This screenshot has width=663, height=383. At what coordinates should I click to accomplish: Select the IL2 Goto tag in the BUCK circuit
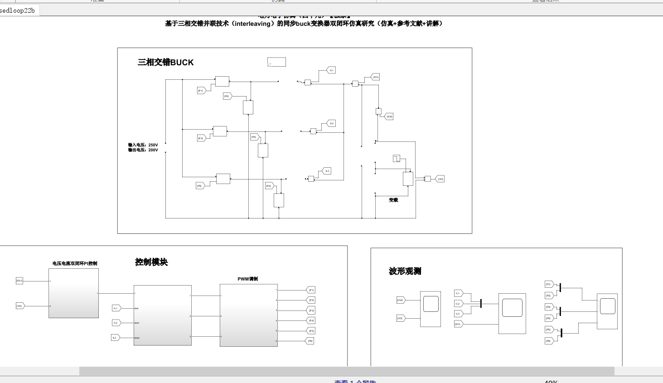coord(331,123)
